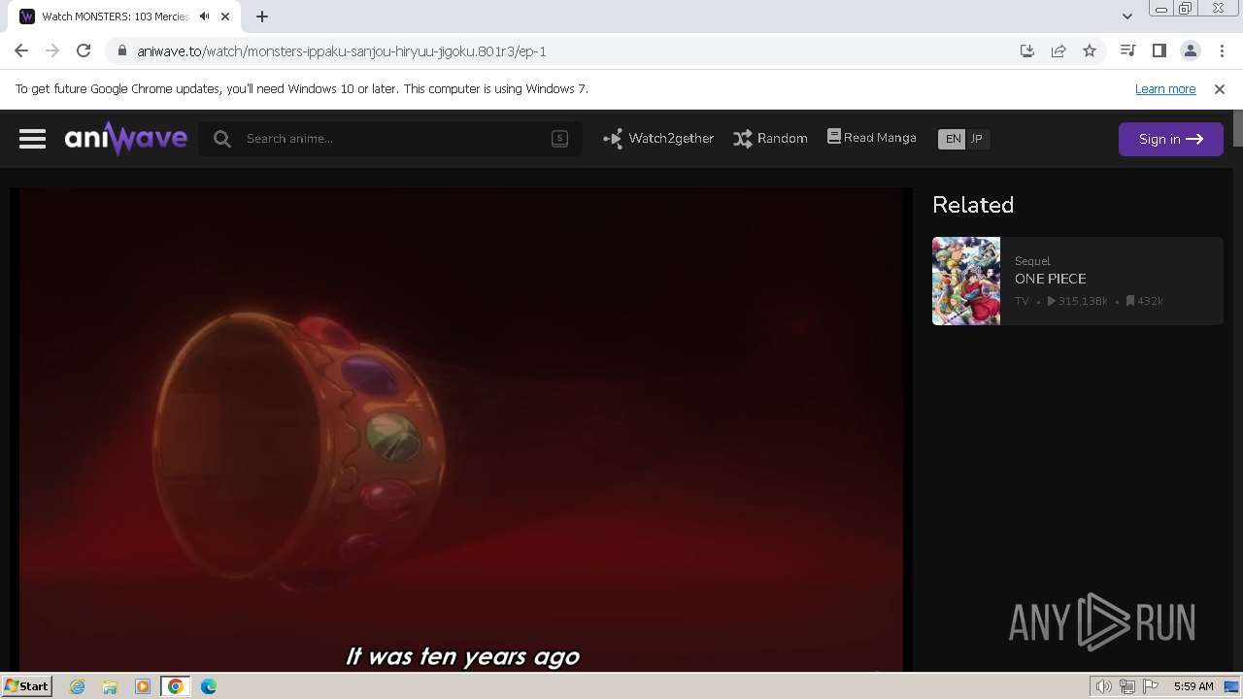Click Learn more link
1243x699 pixels.
(x=1165, y=88)
